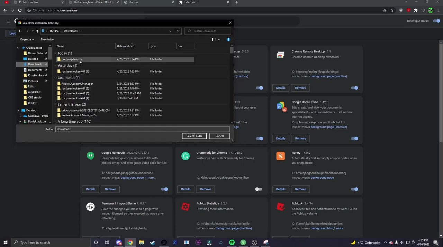Remove the Honey extension
Viewport: 443px width, 247px height.
(x=300, y=189)
